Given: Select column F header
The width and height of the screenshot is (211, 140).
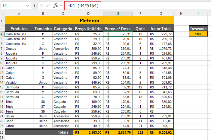Looking at the screenshot, I should coord(140,14).
